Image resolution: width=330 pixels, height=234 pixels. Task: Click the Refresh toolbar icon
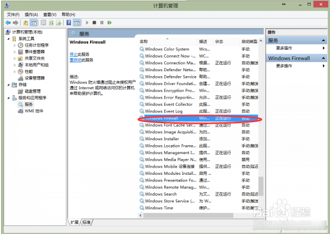click(x=51, y=22)
